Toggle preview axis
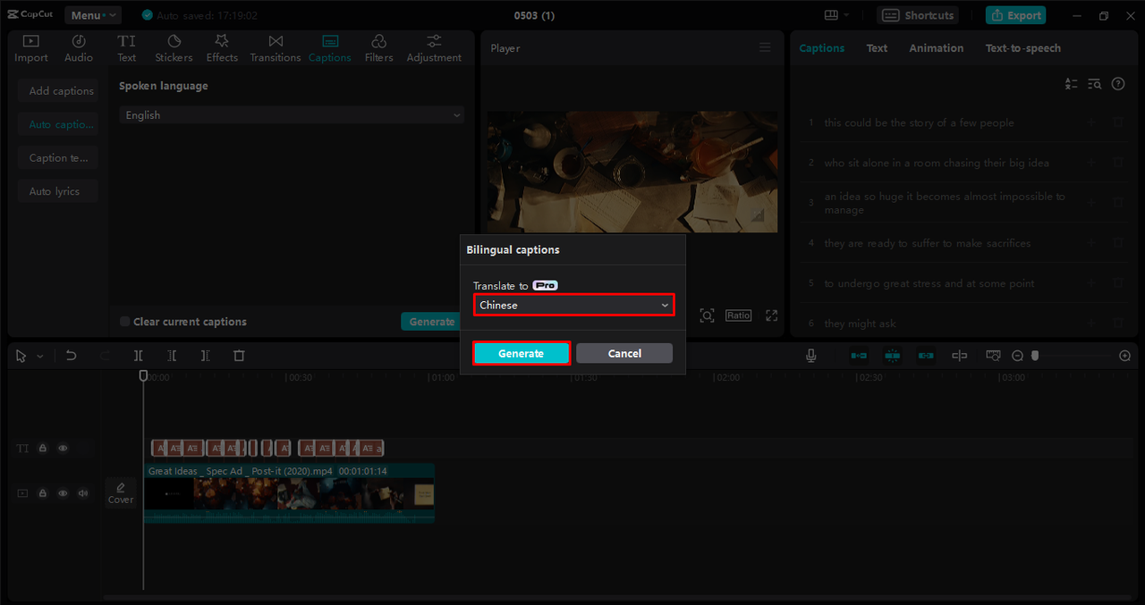This screenshot has height=605, width=1145. [960, 356]
